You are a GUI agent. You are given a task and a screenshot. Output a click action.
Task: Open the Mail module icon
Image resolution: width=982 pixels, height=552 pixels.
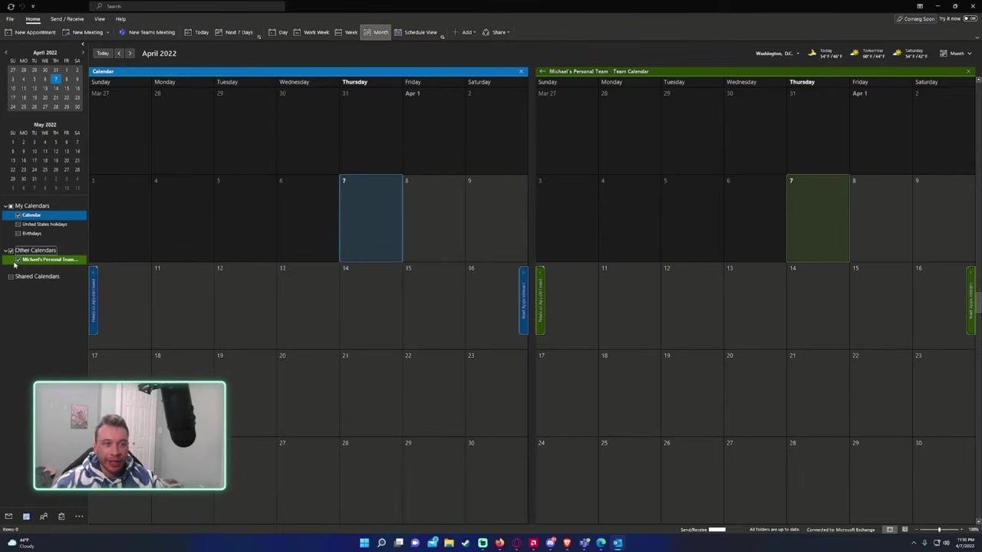(x=8, y=516)
